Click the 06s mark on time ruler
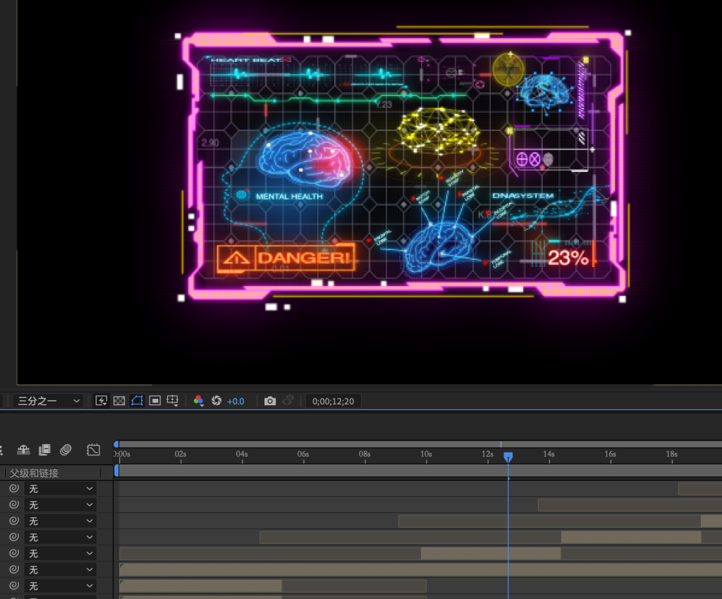The height and width of the screenshot is (599, 722). click(303, 455)
